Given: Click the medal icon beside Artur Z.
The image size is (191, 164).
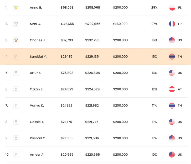Looking at the screenshot, I should coord(16,73).
